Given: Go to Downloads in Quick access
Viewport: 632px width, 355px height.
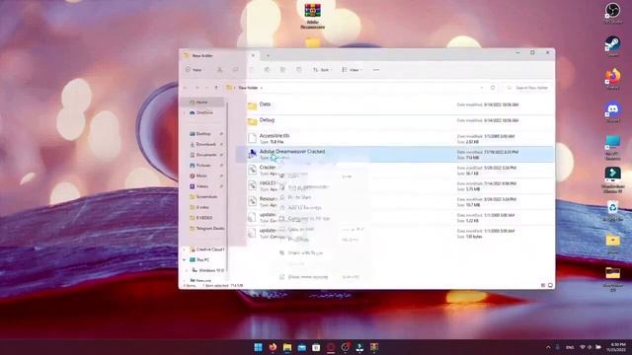Looking at the screenshot, I should tap(205, 144).
